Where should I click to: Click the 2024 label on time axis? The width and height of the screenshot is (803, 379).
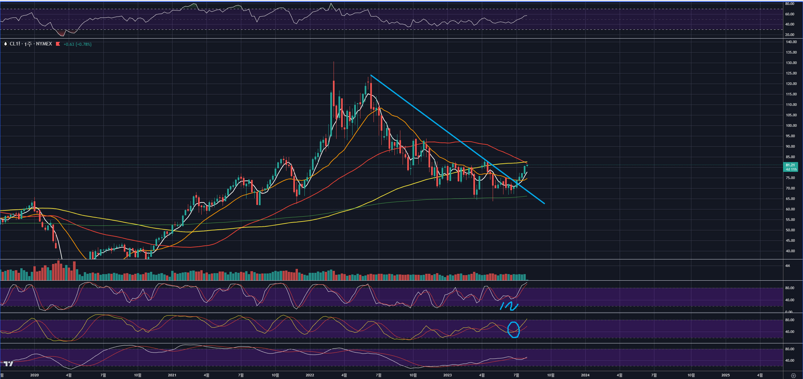tap(585, 375)
